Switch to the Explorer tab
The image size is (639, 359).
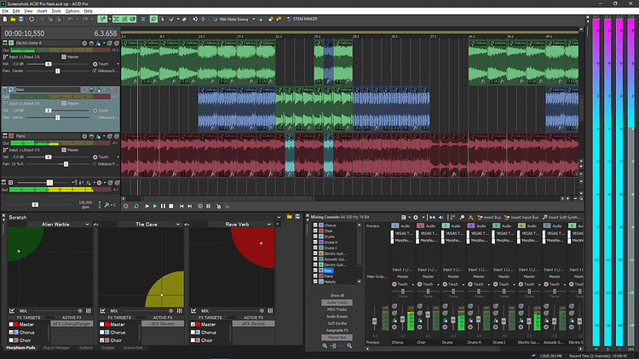click(86, 348)
